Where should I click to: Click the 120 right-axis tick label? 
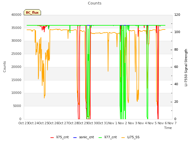click(x=177, y=15)
